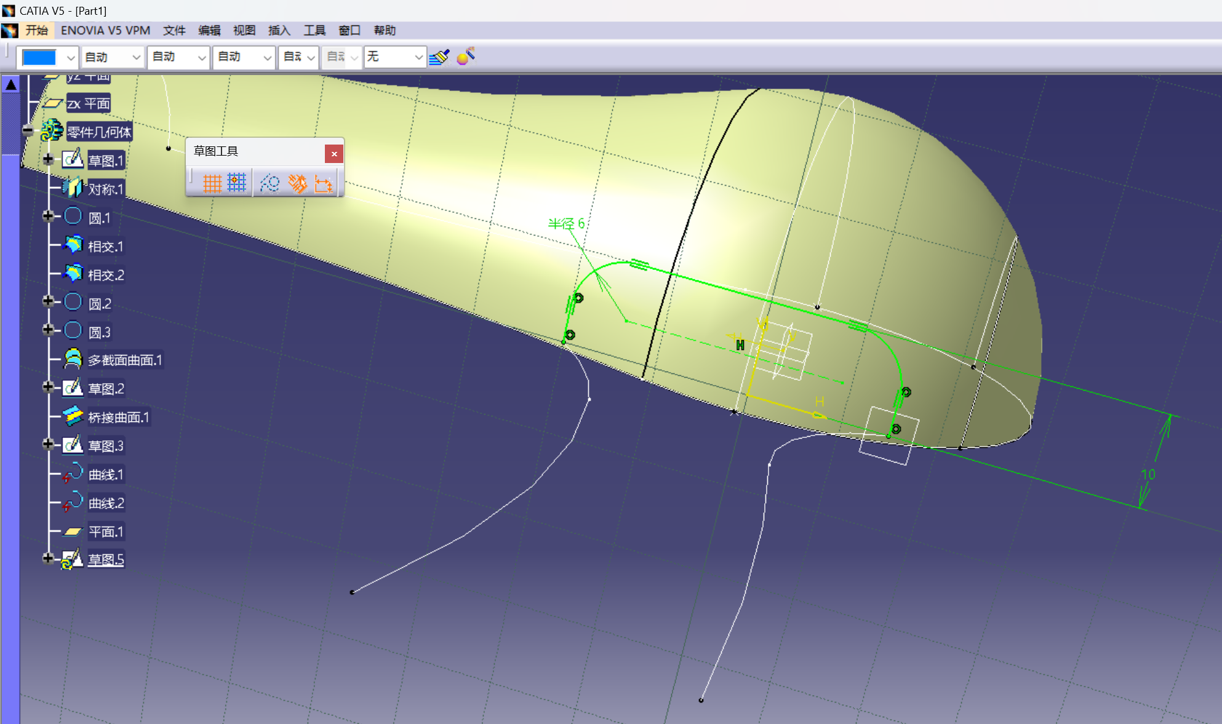Viewport: 1222px width, 724px height.
Task: Click the 草图.2 sketch icon
Action: click(73, 388)
